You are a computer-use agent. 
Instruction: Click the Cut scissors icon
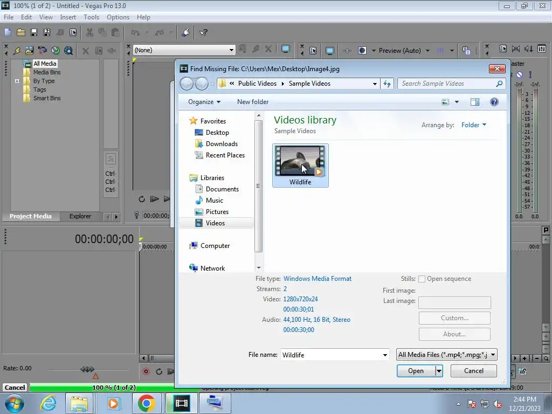pos(89,32)
